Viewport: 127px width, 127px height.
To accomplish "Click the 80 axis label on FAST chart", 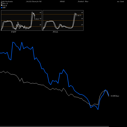I will (40, 12).
